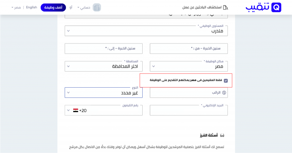The height and width of the screenshot is (153, 292).
Task: Click the البريد الإلكتروني input field
Action: (189, 110)
